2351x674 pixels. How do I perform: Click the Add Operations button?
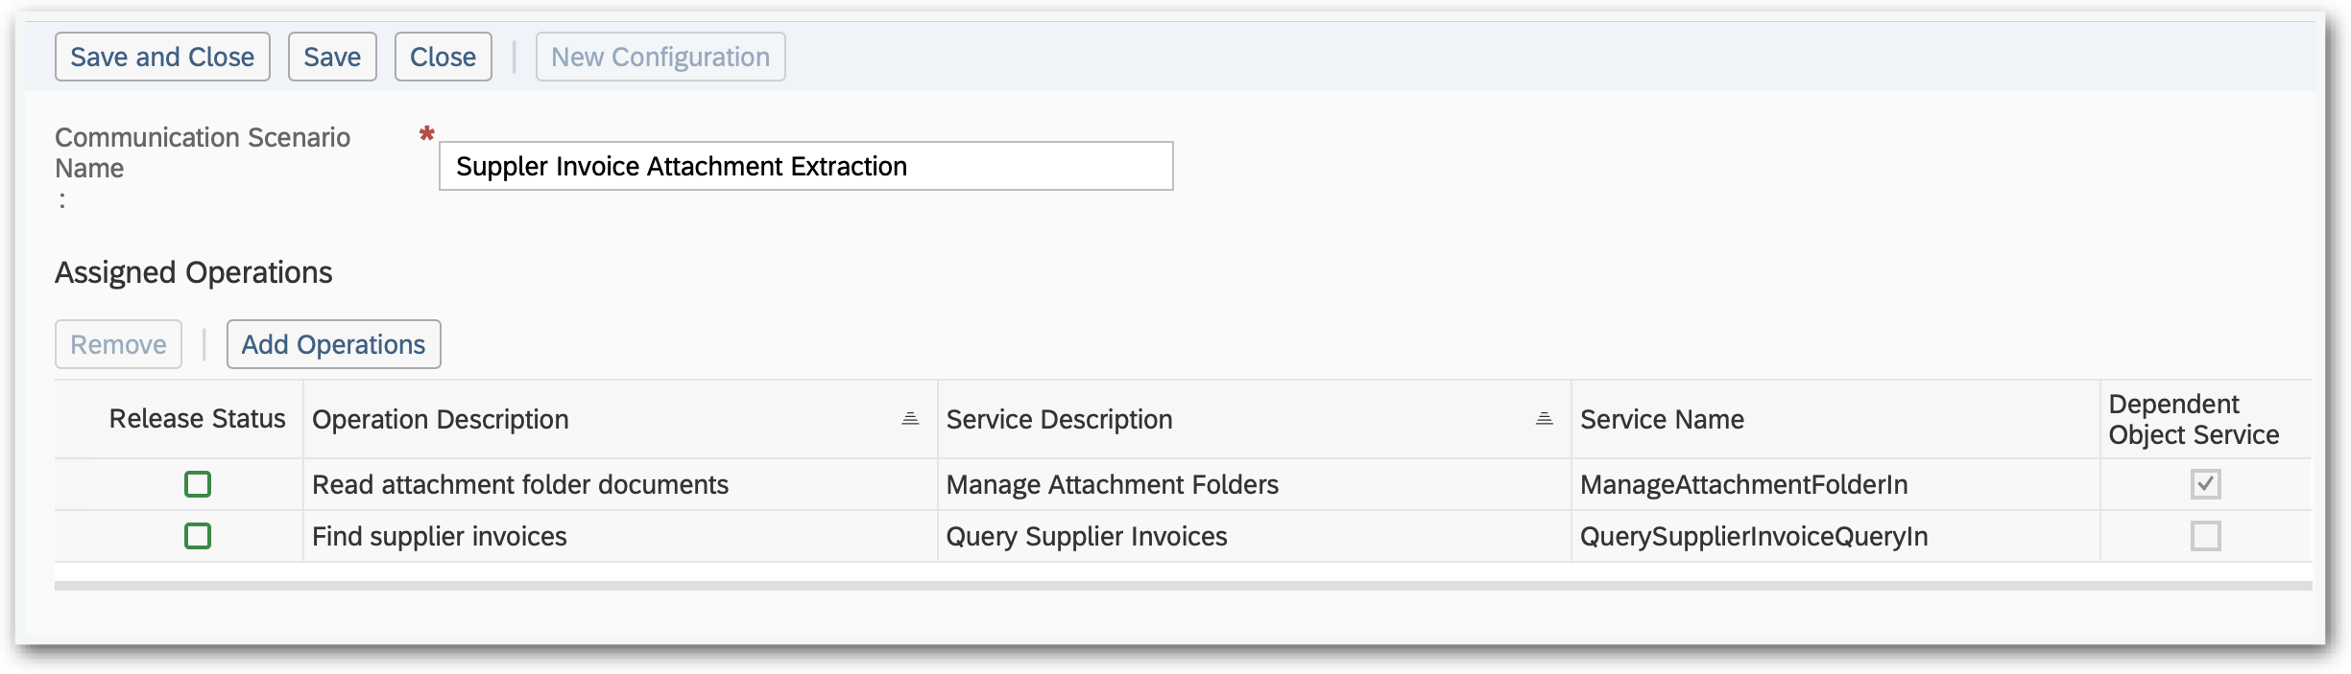(x=333, y=343)
